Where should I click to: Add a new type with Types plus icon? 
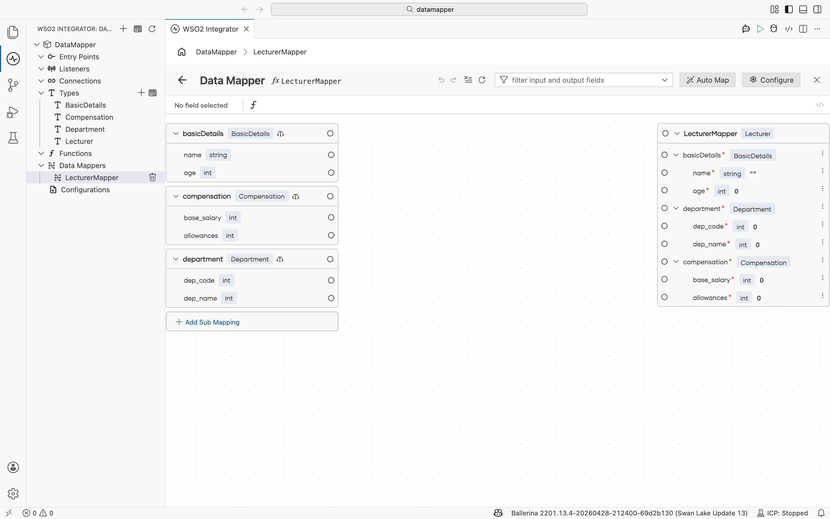141,93
